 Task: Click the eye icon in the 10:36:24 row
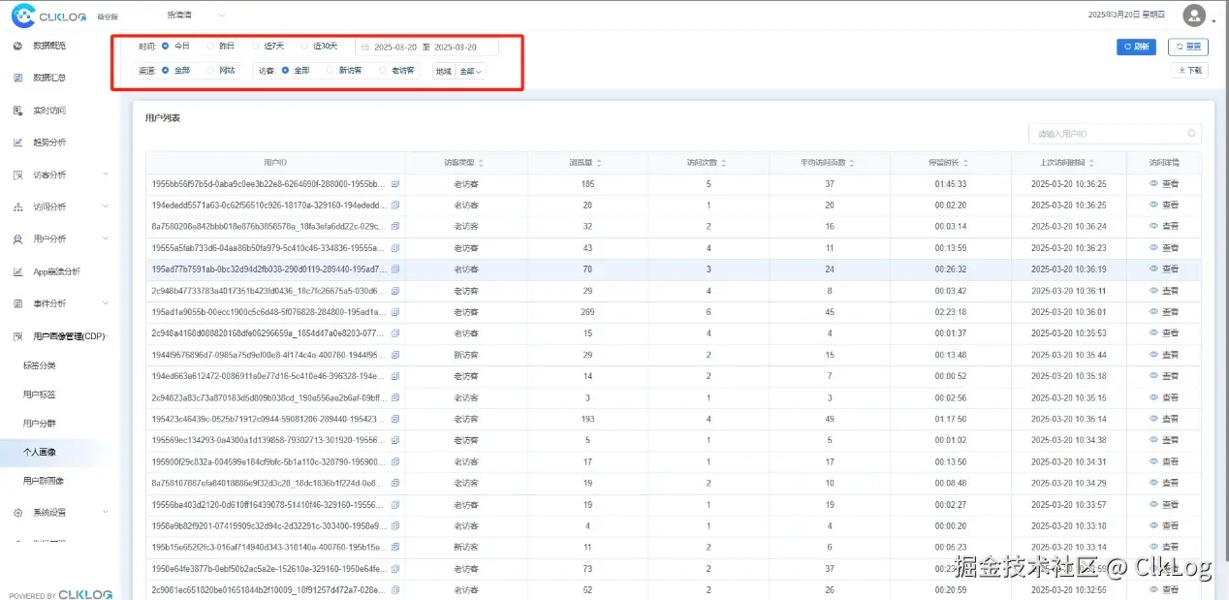tap(1153, 227)
